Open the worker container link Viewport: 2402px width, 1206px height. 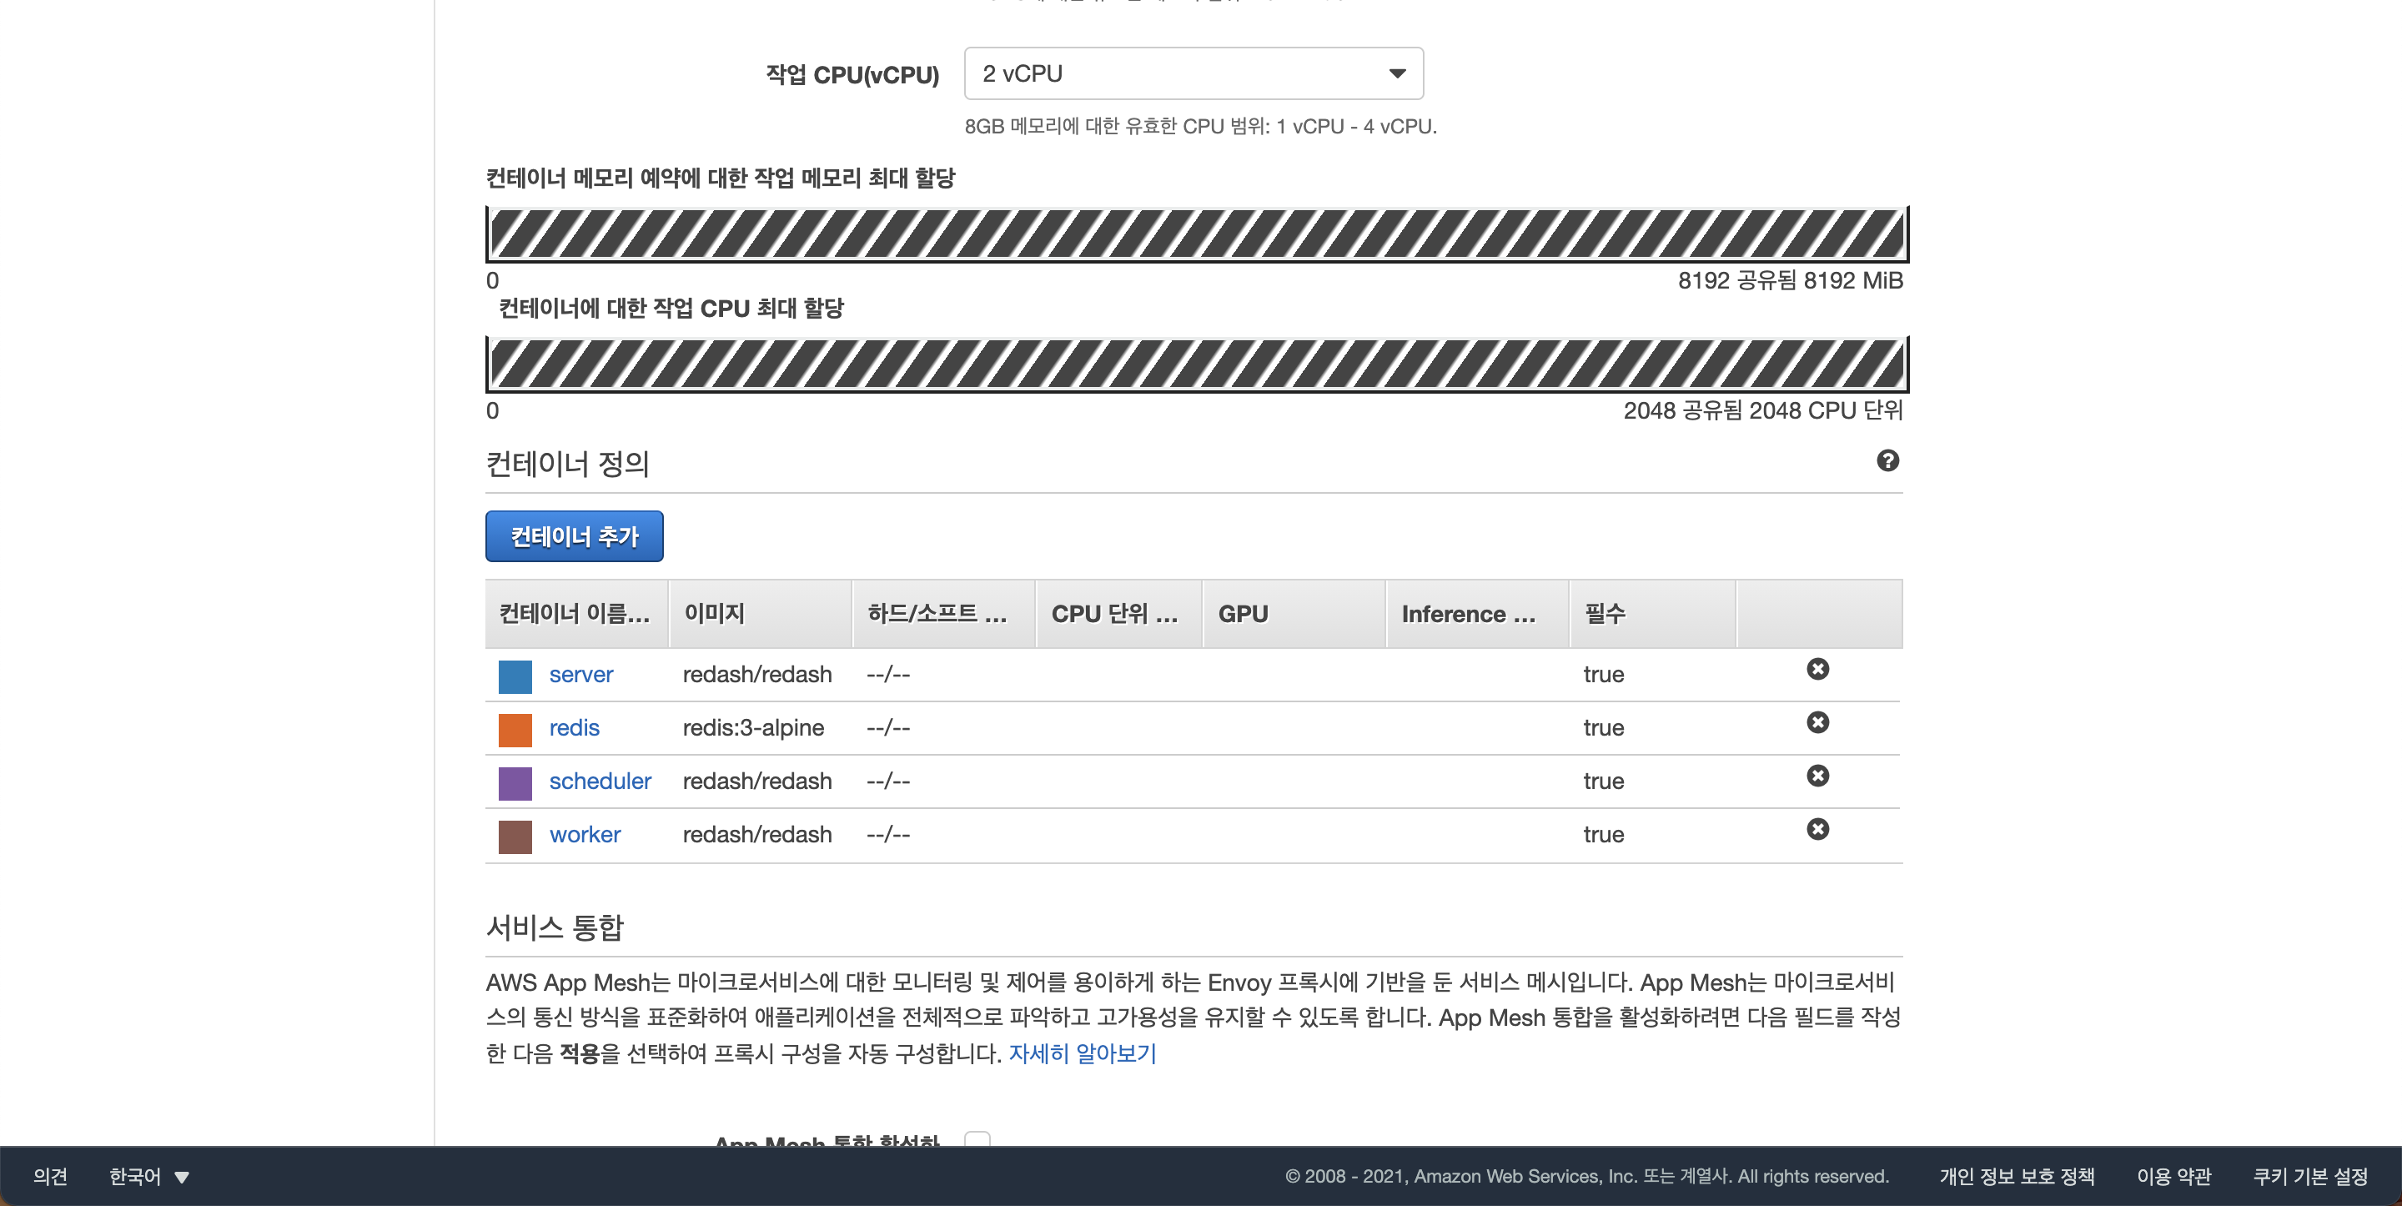[x=585, y=834]
